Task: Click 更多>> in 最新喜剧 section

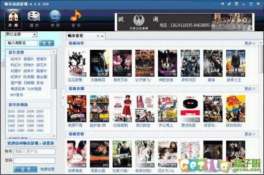Action: pos(250,89)
